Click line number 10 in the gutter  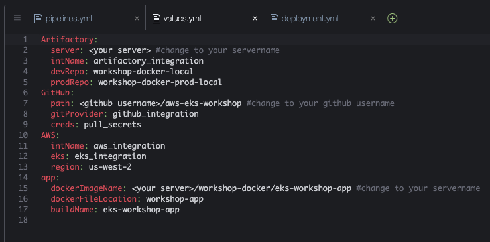point(23,135)
